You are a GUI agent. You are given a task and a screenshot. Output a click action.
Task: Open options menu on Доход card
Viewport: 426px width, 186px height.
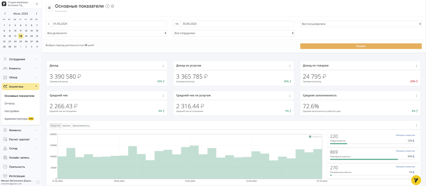[x=163, y=66]
